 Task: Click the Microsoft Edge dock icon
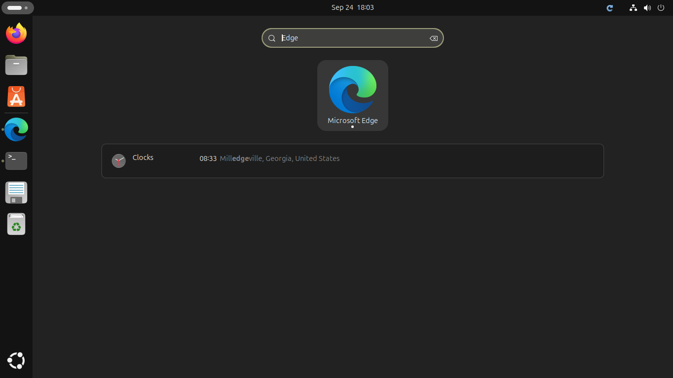pyautogui.click(x=16, y=129)
